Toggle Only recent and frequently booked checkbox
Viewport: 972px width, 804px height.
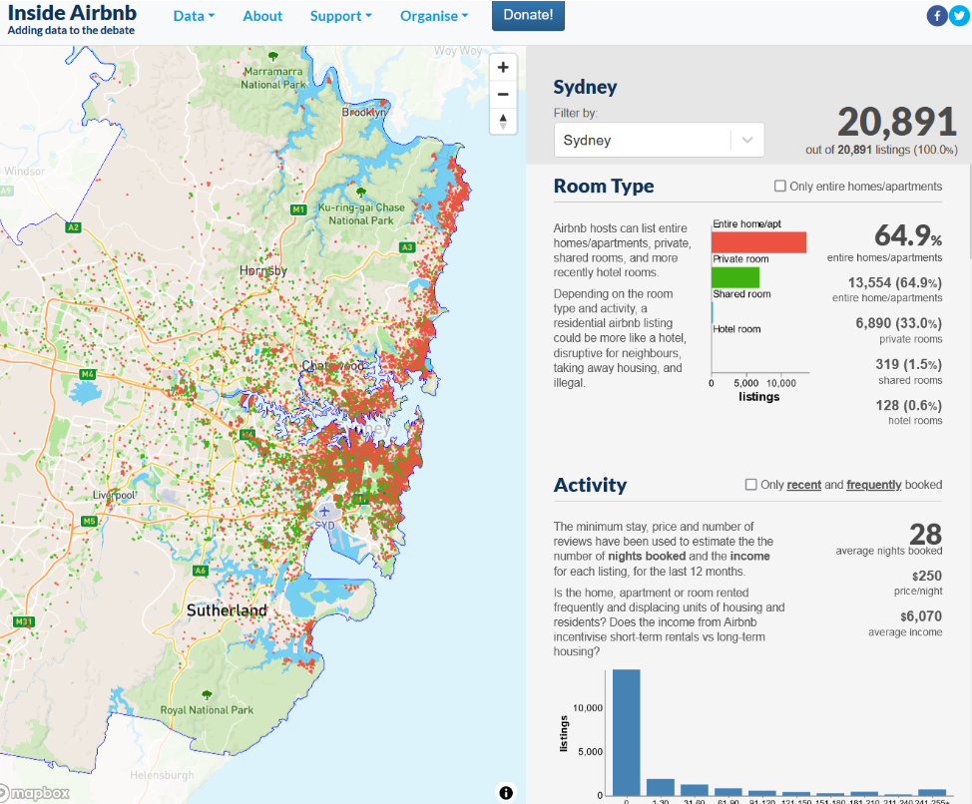point(751,485)
